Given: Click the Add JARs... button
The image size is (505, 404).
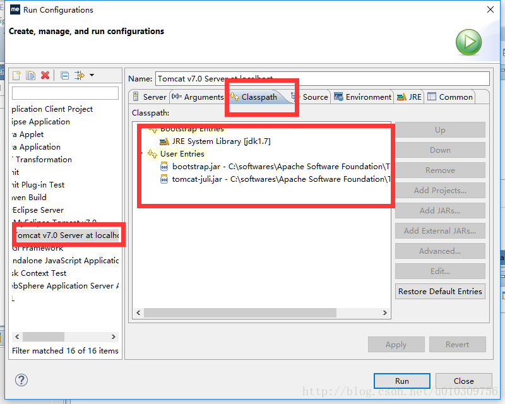Looking at the screenshot, I should click(440, 211).
